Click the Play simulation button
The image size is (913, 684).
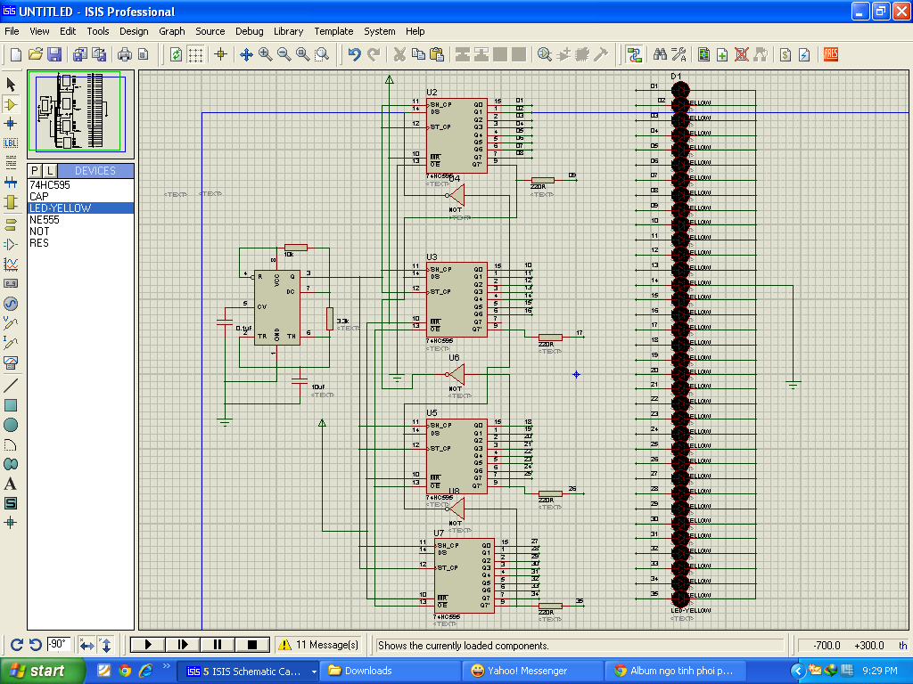click(148, 645)
